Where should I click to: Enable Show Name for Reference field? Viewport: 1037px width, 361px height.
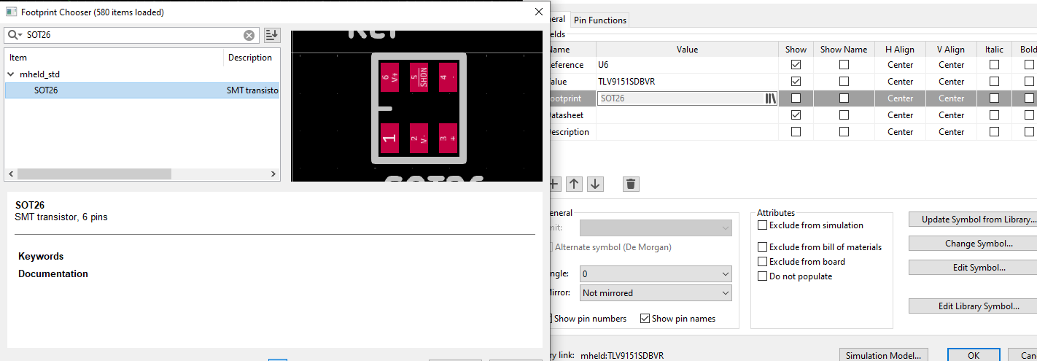(x=844, y=65)
